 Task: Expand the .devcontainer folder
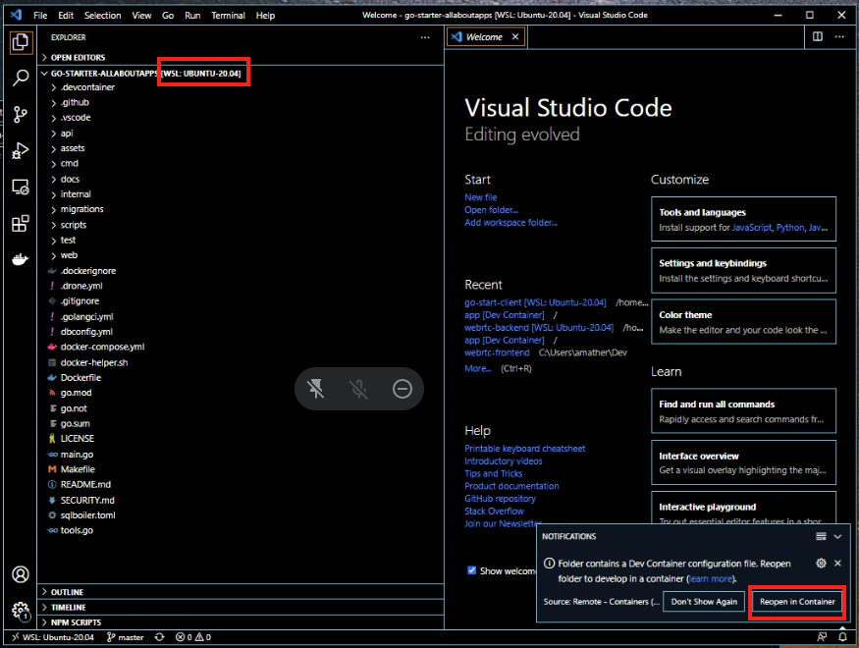pos(89,86)
